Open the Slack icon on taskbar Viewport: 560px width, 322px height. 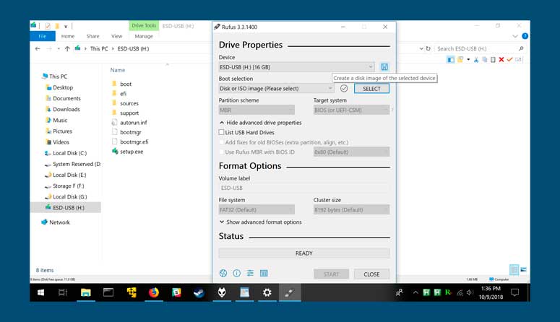(x=176, y=292)
